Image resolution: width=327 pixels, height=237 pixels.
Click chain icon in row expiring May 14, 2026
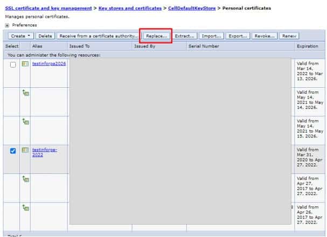[26, 93]
